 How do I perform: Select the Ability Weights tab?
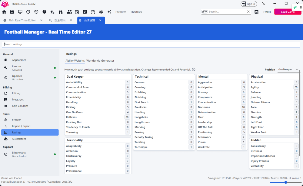75,61
